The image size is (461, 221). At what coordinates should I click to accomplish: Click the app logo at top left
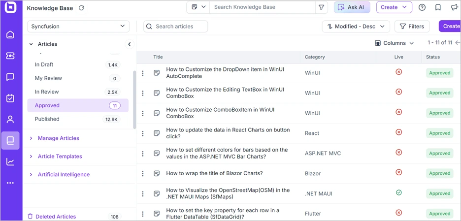(10, 7)
